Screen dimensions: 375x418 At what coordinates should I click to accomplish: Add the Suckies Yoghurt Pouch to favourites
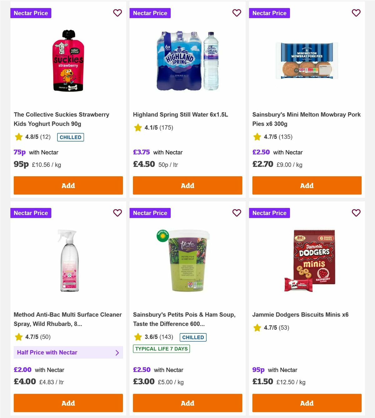coord(117,13)
